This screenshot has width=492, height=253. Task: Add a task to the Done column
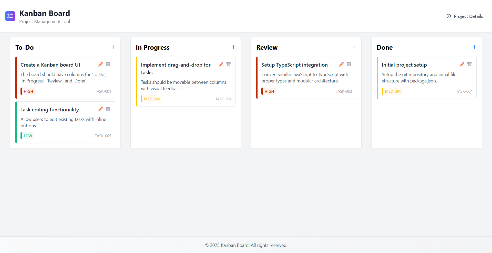point(474,47)
